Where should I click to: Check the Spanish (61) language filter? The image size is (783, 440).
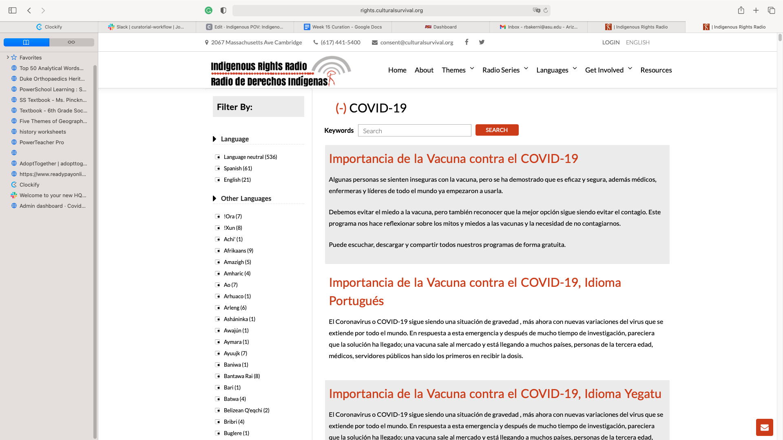(218, 168)
